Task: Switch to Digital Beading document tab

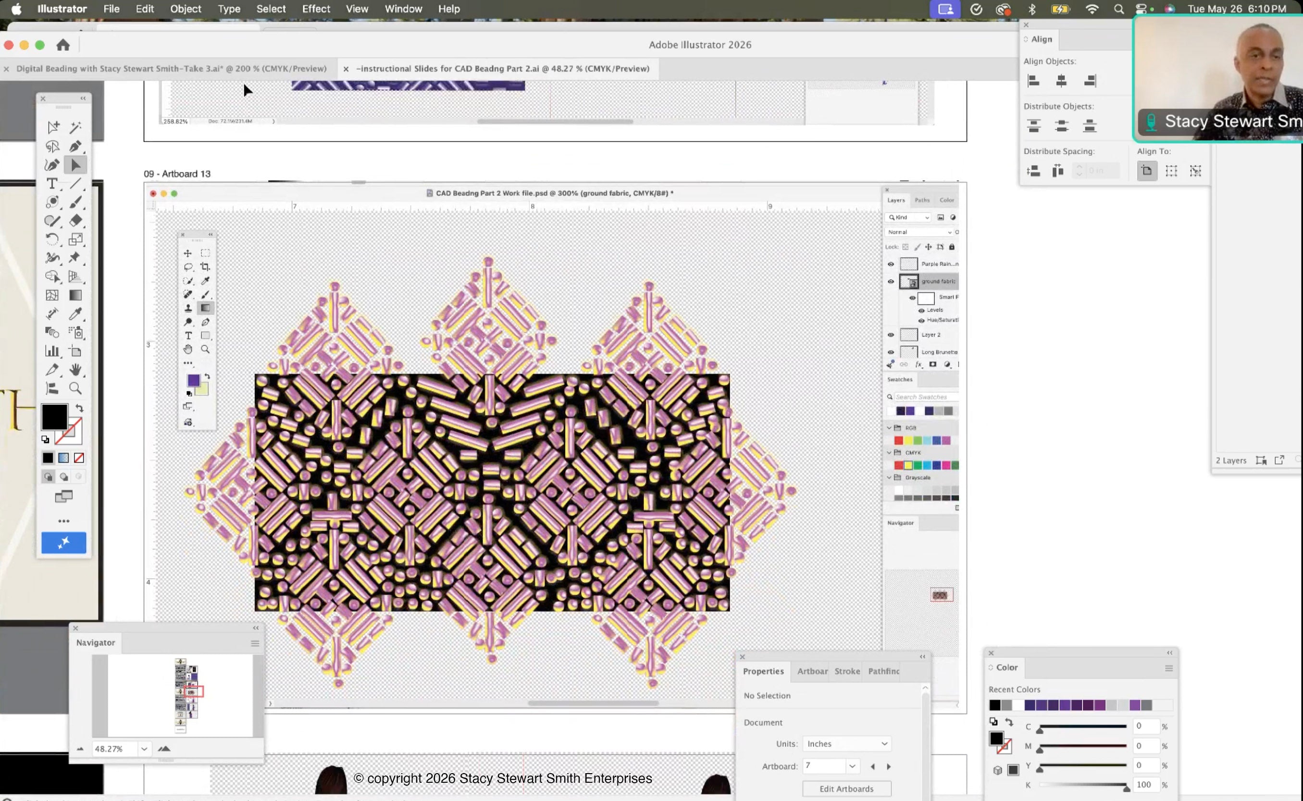Action: click(x=171, y=69)
